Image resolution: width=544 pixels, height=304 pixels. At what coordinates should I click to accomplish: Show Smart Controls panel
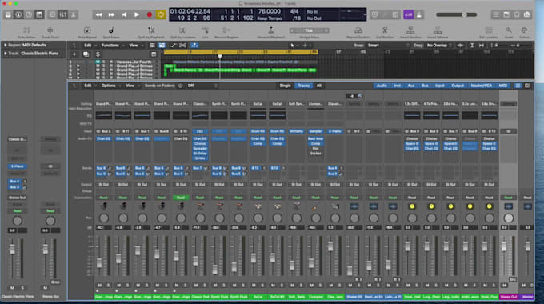(x=53, y=14)
